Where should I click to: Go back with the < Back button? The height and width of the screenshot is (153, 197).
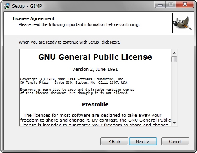click(x=114, y=142)
